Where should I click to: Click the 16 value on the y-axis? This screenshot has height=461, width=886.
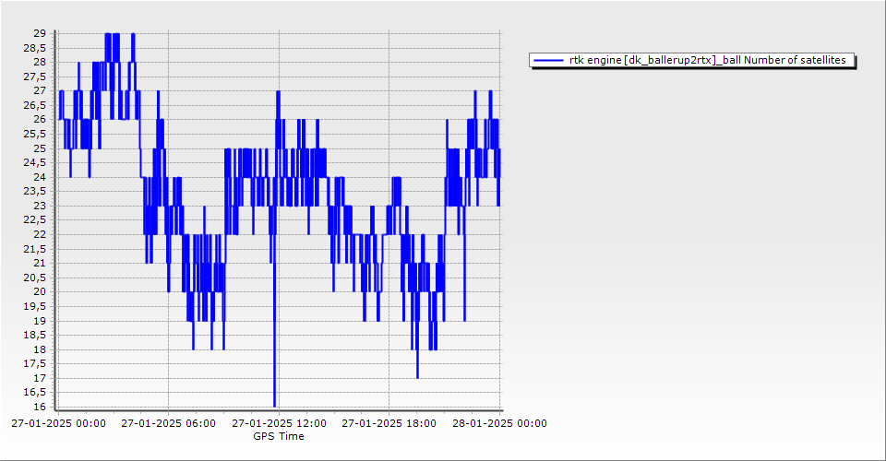[40, 407]
